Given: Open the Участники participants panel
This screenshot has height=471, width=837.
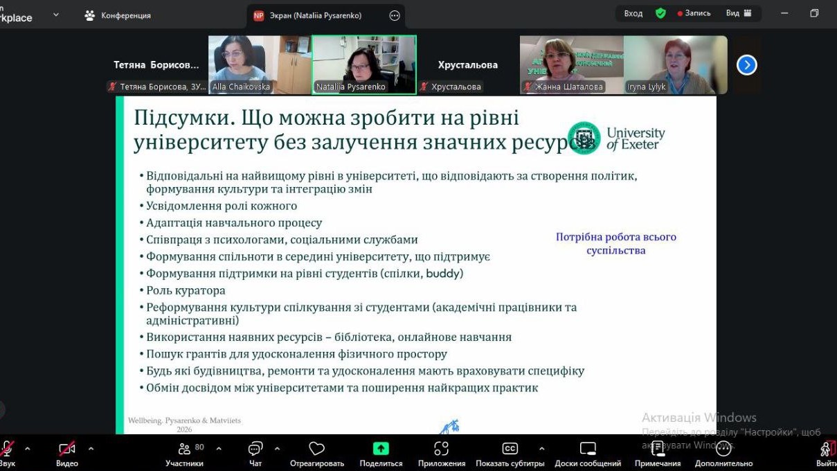Looking at the screenshot, I should (185, 449).
